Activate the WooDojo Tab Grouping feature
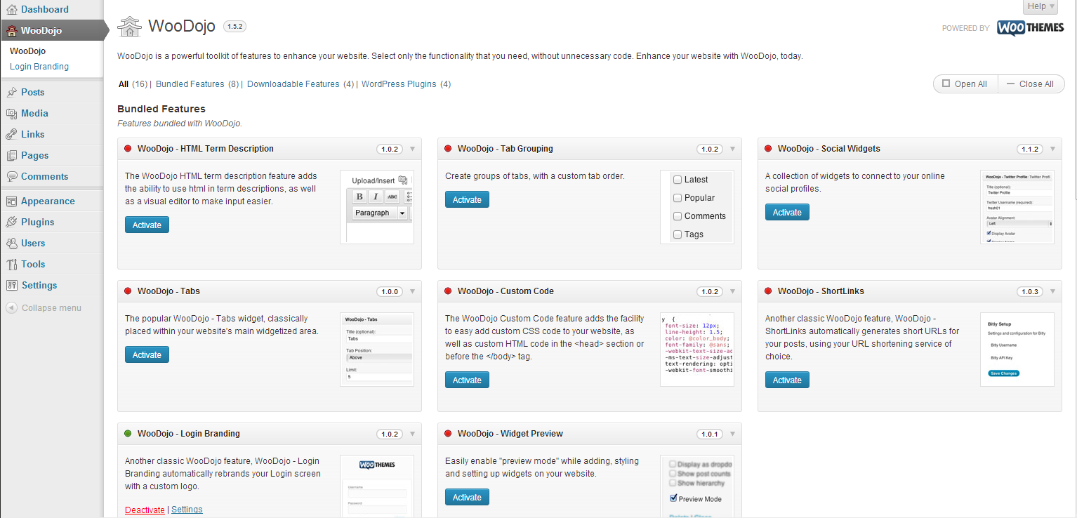This screenshot has width=1077, height=518. click(x=467, y=200)
